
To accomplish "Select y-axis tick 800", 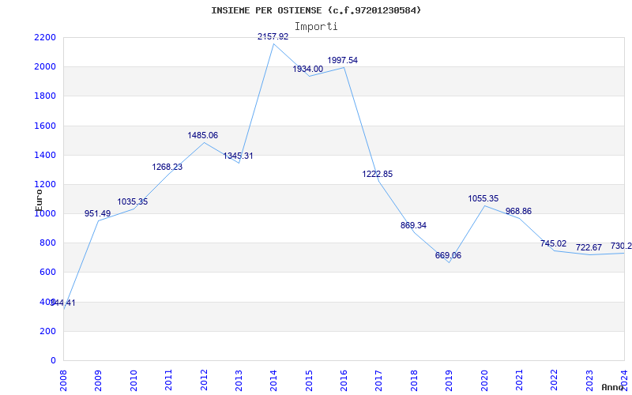I will pyautogui.click(x=48, y=243).
